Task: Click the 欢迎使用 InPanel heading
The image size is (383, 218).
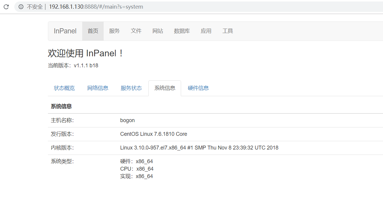Action: 85,53
